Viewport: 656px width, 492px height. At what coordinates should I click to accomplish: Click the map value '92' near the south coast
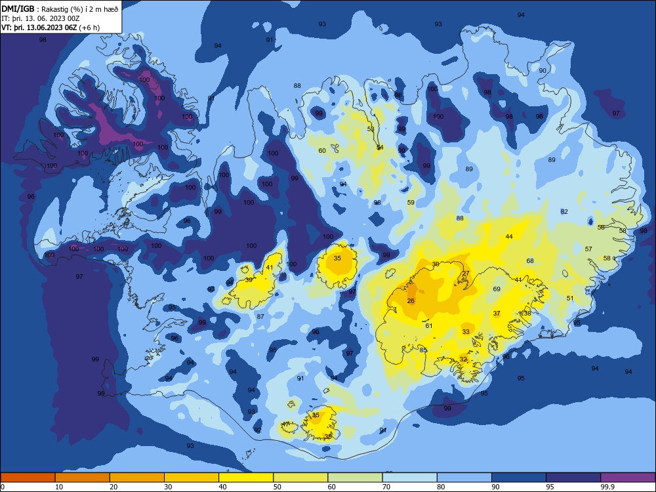[258, 430]
